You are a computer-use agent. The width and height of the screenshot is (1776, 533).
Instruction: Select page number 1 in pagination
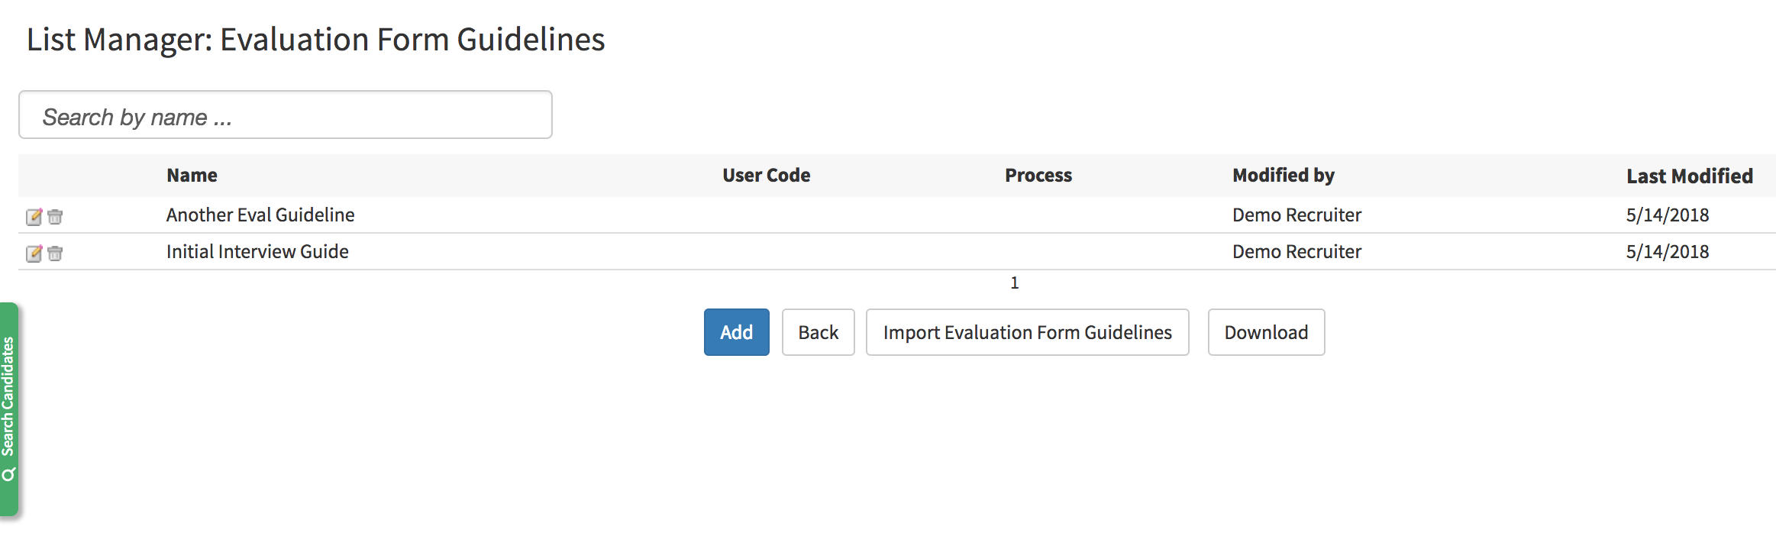1014,283
